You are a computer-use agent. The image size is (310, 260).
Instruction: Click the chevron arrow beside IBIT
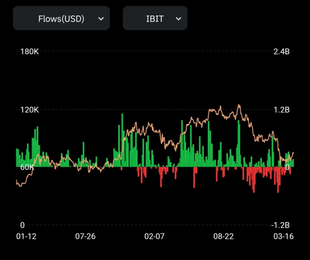click(179, 19)
